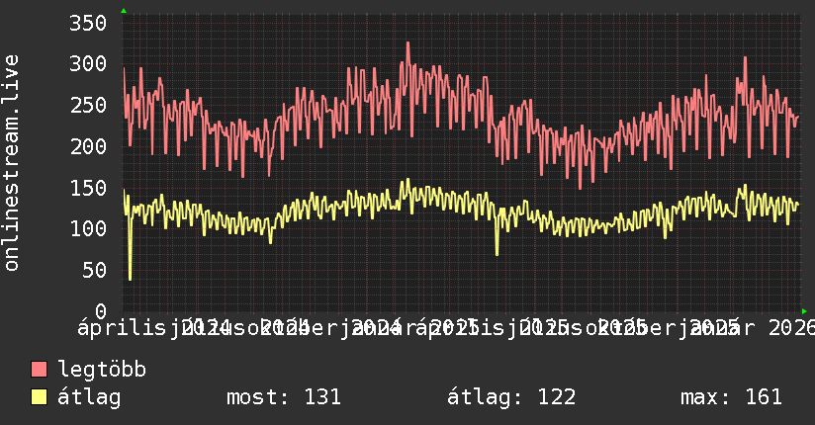Image resolution: width=815 pixels, height=425 pixels.
Task: Select the átlag legend label beside yellow swatch
Action: pyautogui.click(x=89, y=397)
